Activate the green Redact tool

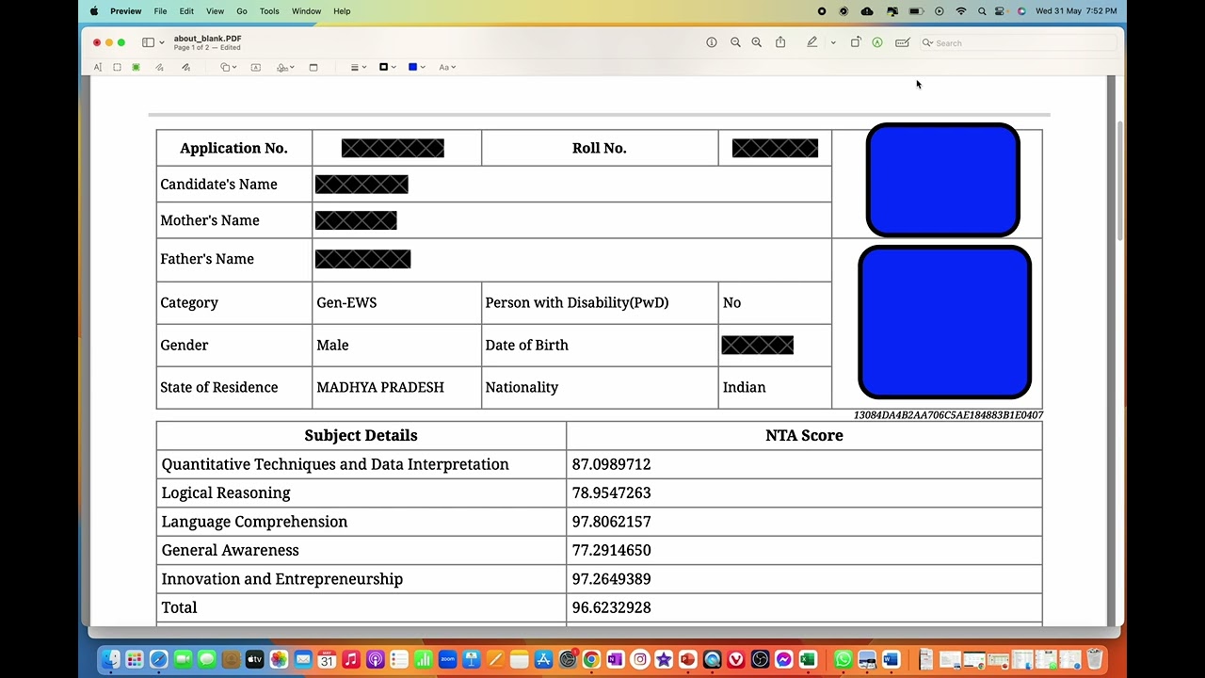pos(136,67)
